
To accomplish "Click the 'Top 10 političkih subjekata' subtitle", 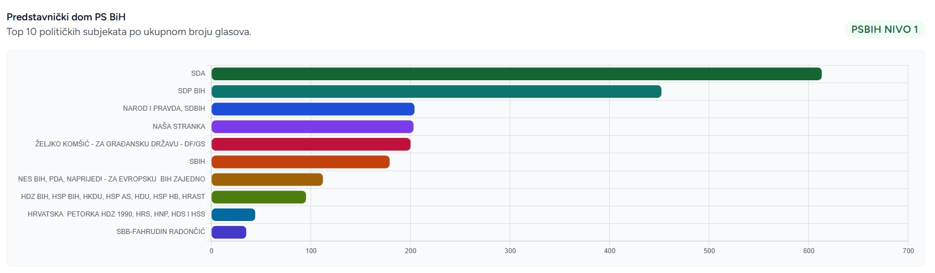I will pos(129,32).
